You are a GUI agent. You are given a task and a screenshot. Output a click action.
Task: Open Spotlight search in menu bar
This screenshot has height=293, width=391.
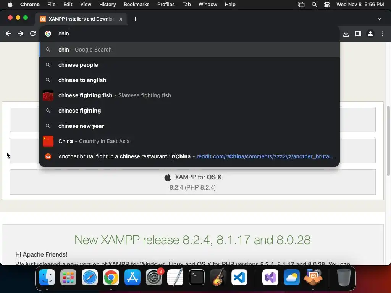pyautogui.click(x=314, y=5)
